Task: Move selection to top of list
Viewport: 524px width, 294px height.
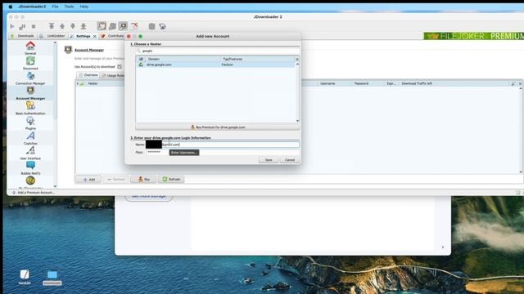Action: 52,26
